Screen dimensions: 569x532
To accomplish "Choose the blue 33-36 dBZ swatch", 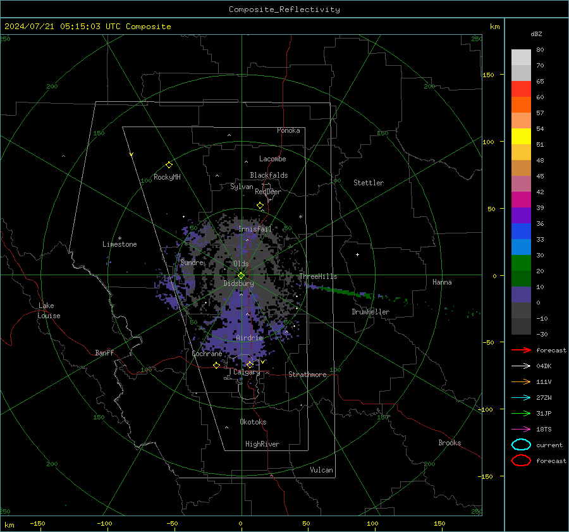I will [x=521, y=232].
